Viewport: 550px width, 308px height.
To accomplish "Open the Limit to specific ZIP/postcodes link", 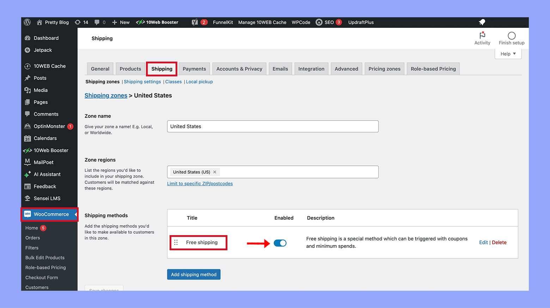I will tap(200, 183).
